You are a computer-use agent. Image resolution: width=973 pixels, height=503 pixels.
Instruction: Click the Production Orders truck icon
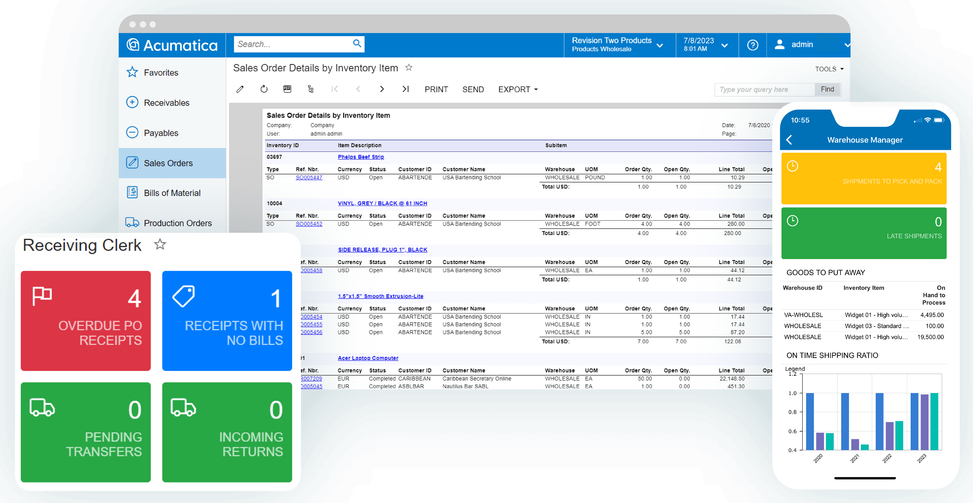(x=132, y=222)
